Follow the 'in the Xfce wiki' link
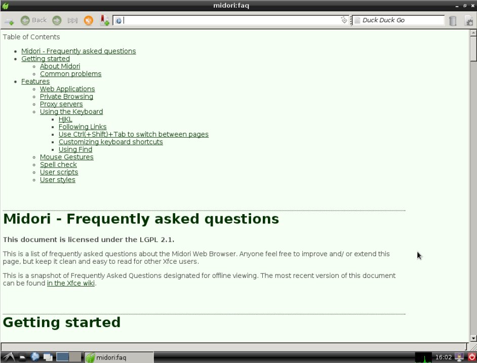Screen dimensions: 477x363 tap(70, 284)
